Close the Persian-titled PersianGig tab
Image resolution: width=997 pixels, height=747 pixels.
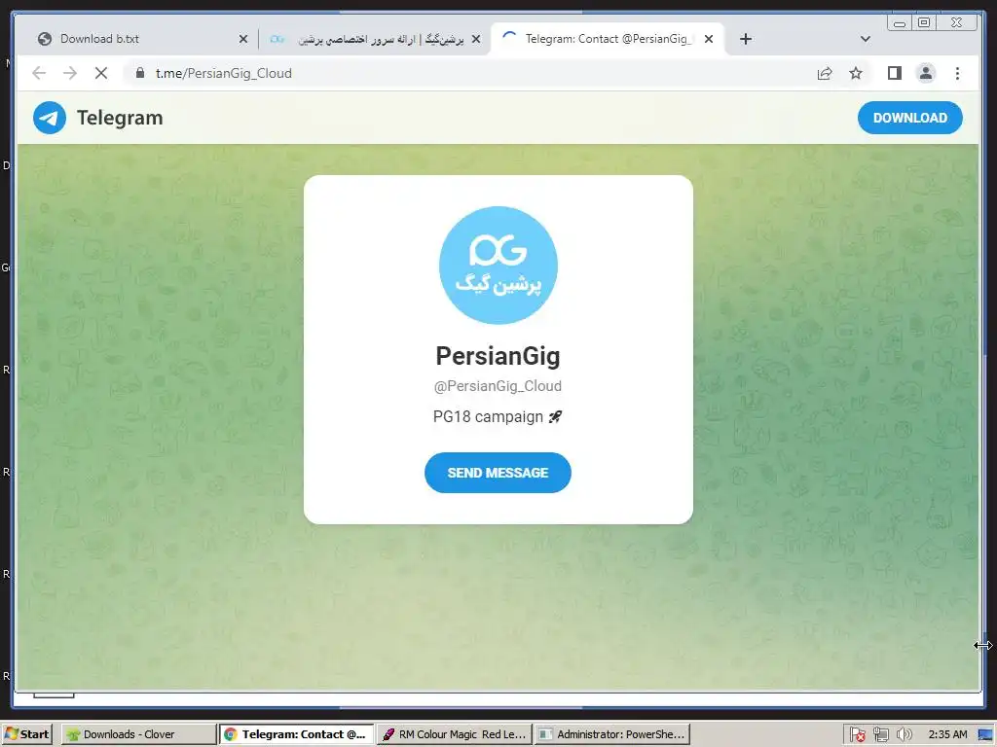coord(475,39)
